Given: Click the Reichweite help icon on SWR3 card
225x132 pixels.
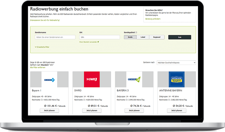Looking at the screenshot, I should (84, 100).
